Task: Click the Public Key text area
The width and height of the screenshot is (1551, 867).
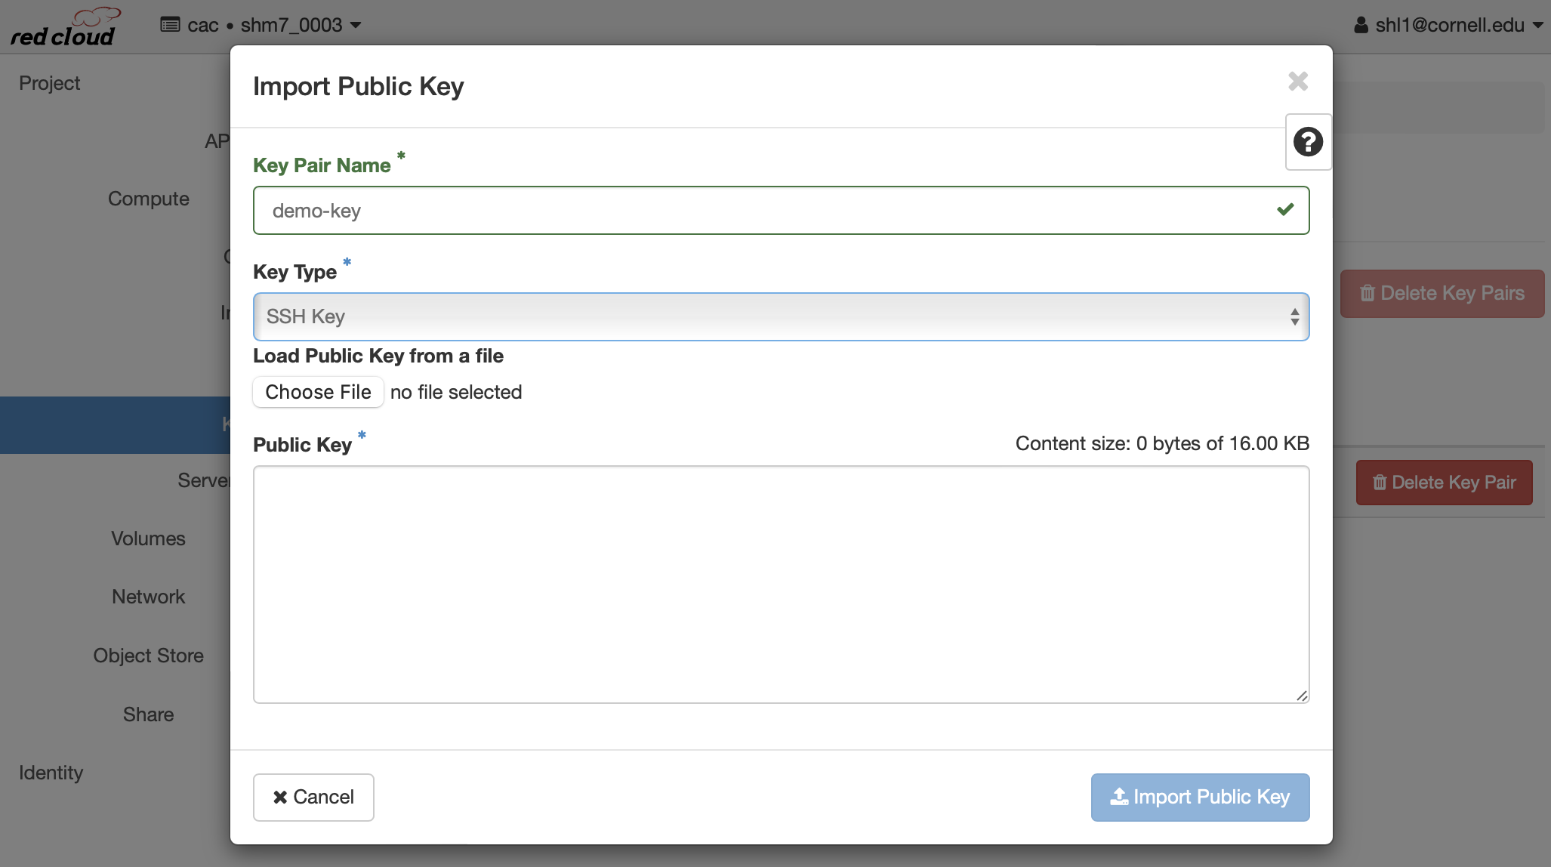Action: [x=780, y=584]
